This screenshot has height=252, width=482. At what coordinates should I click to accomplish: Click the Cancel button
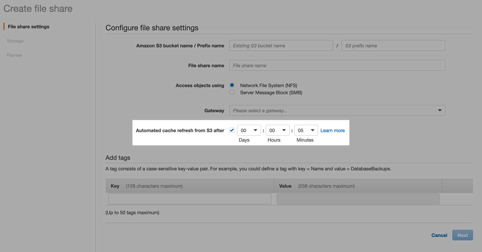439,235
